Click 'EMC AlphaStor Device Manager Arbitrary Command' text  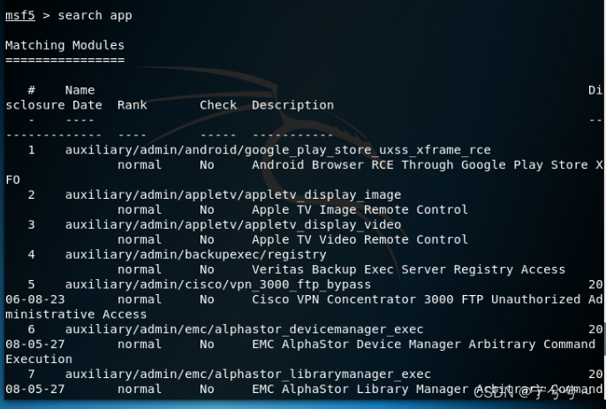click(424, 345)
